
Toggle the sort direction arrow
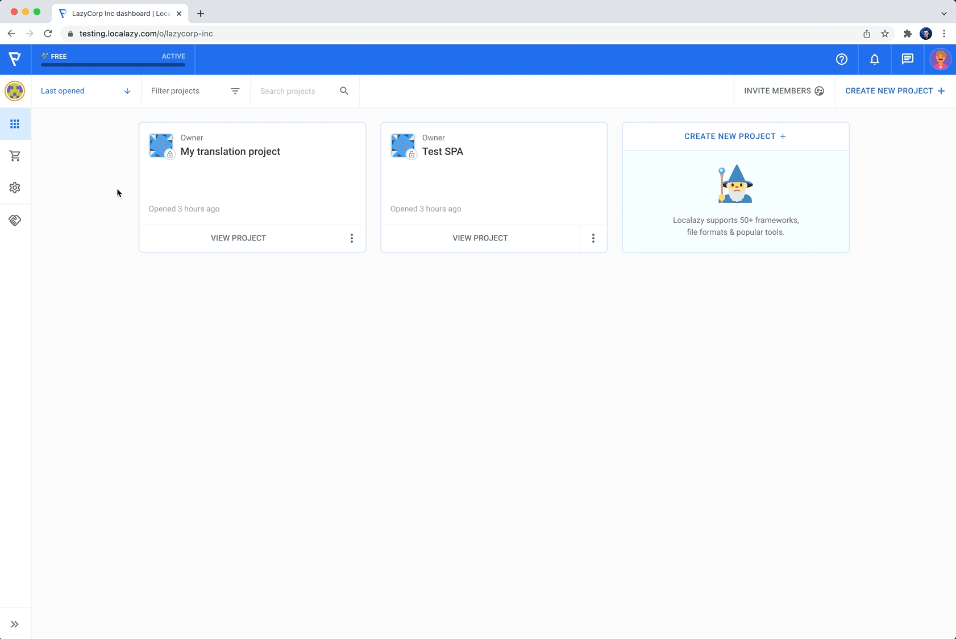[x=127, y=91]
